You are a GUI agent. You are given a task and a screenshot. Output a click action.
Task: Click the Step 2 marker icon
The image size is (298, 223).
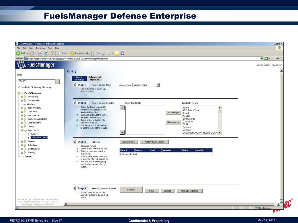pyautogui.click(x=75, y=102)
